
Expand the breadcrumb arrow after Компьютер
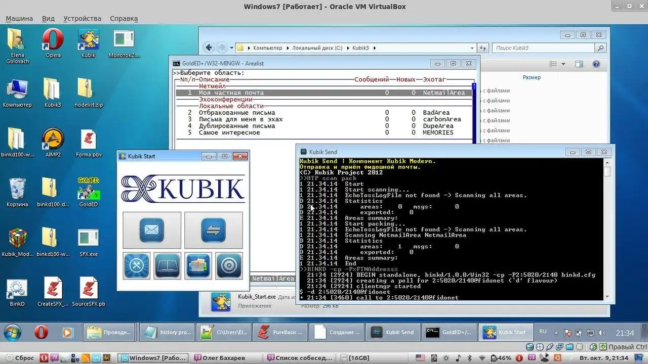pyautogui.click(x=287, y=48)
